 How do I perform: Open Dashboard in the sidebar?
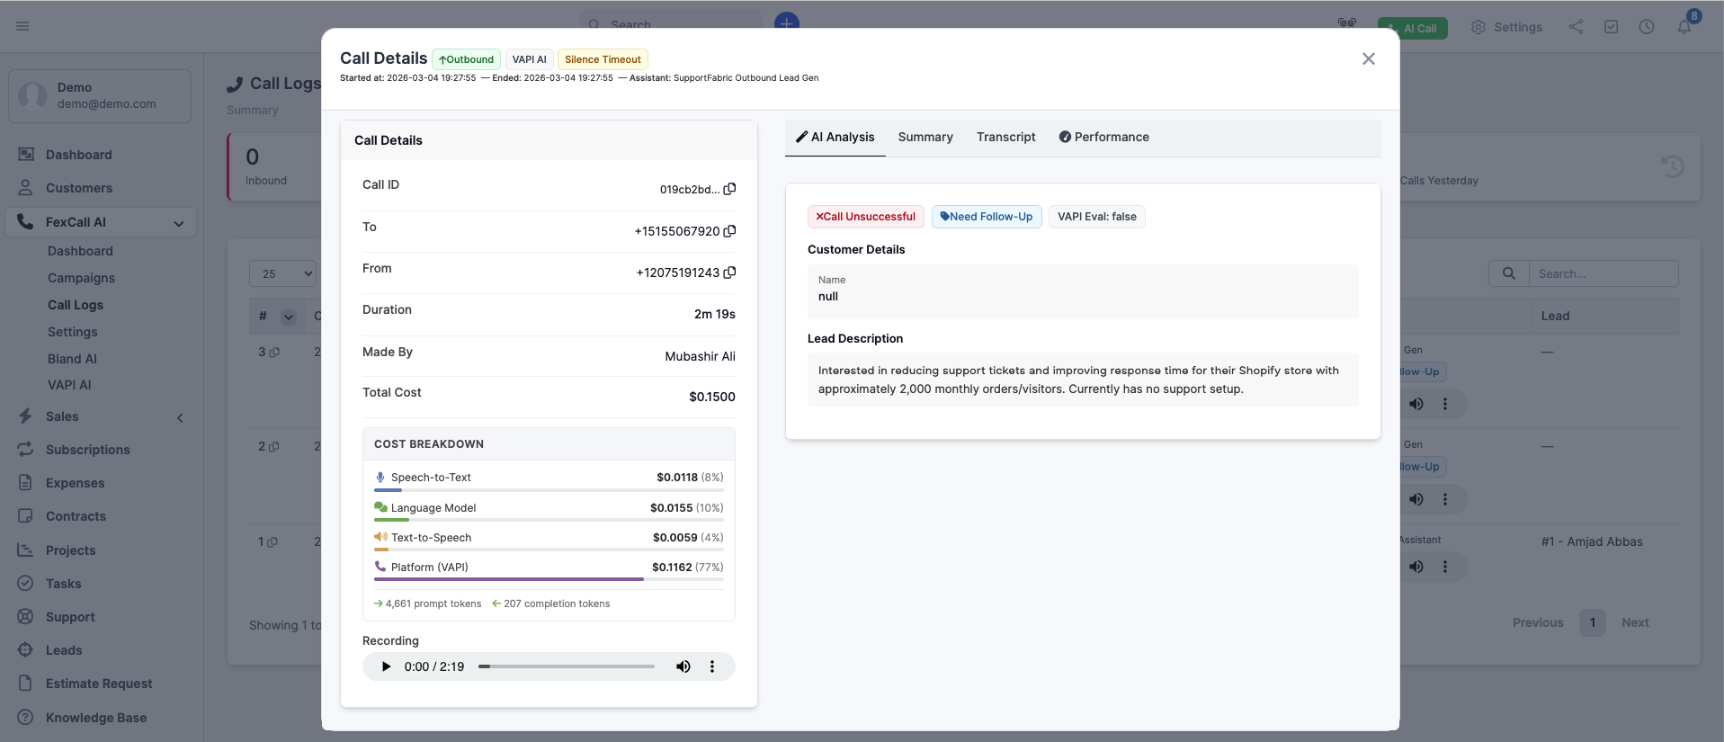coord(79,155)
